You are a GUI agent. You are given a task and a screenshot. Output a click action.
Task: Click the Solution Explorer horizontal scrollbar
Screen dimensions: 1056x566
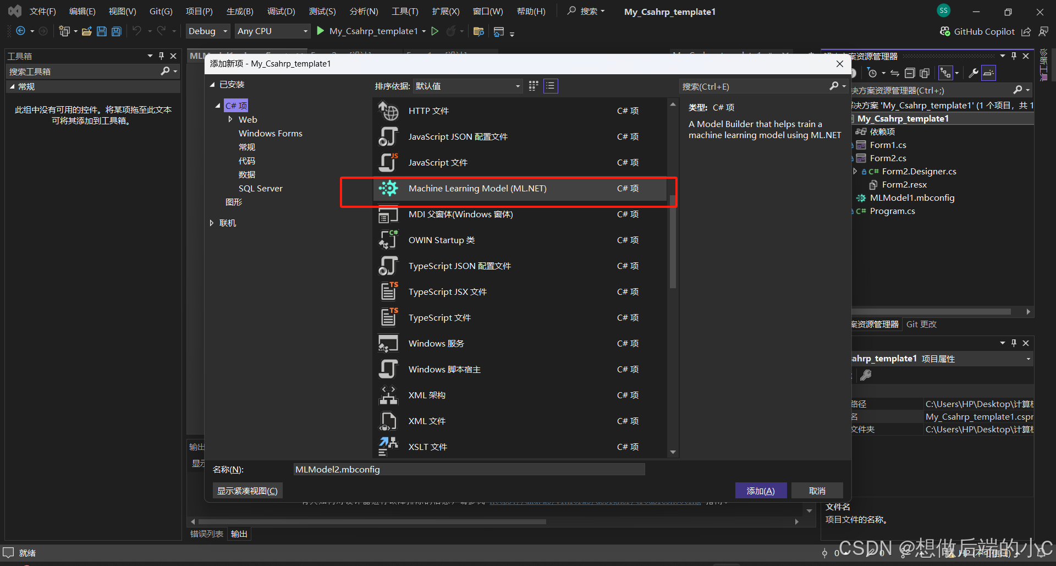(x=932, y=311)
